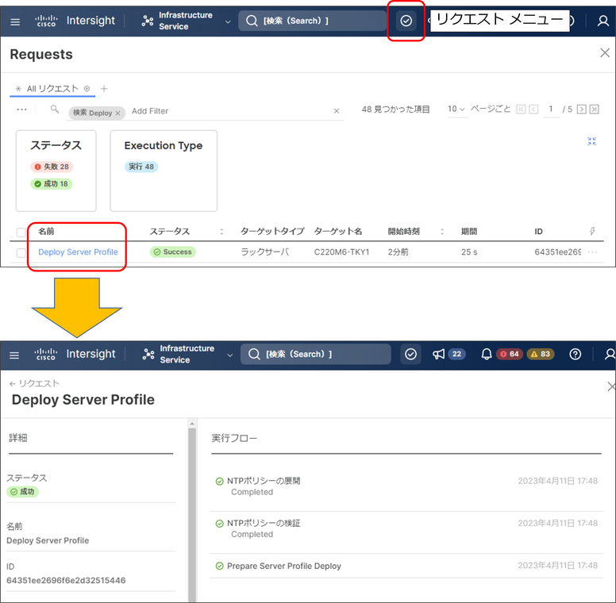
Task: Sort by 開始時刻 column
Action: [442, 232]
